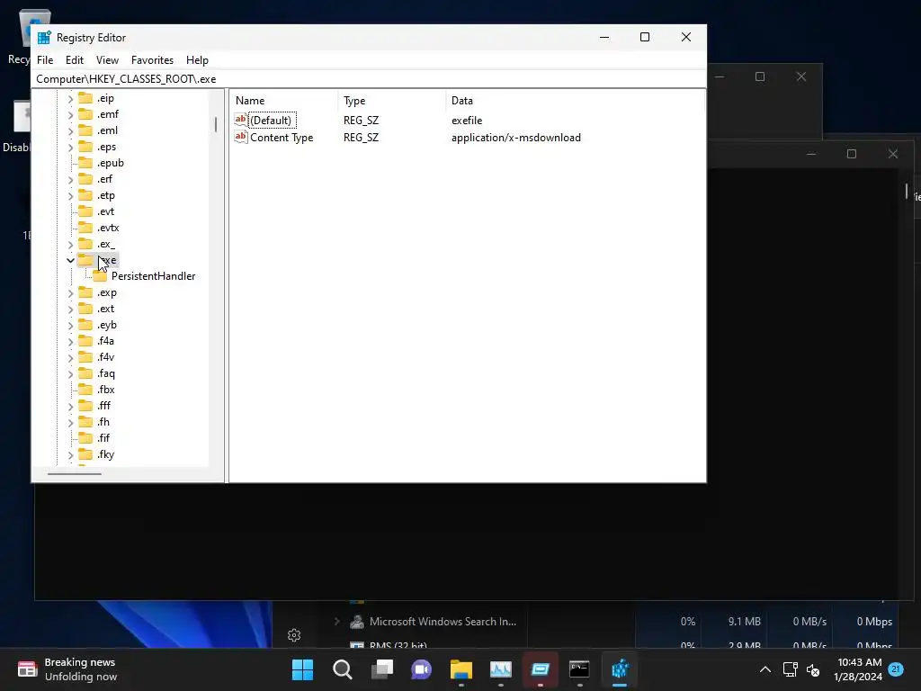The height and width of the screenshot is (691, 921).
Task: Click the .fff folder icon
Action: click(x=85, y=406)
